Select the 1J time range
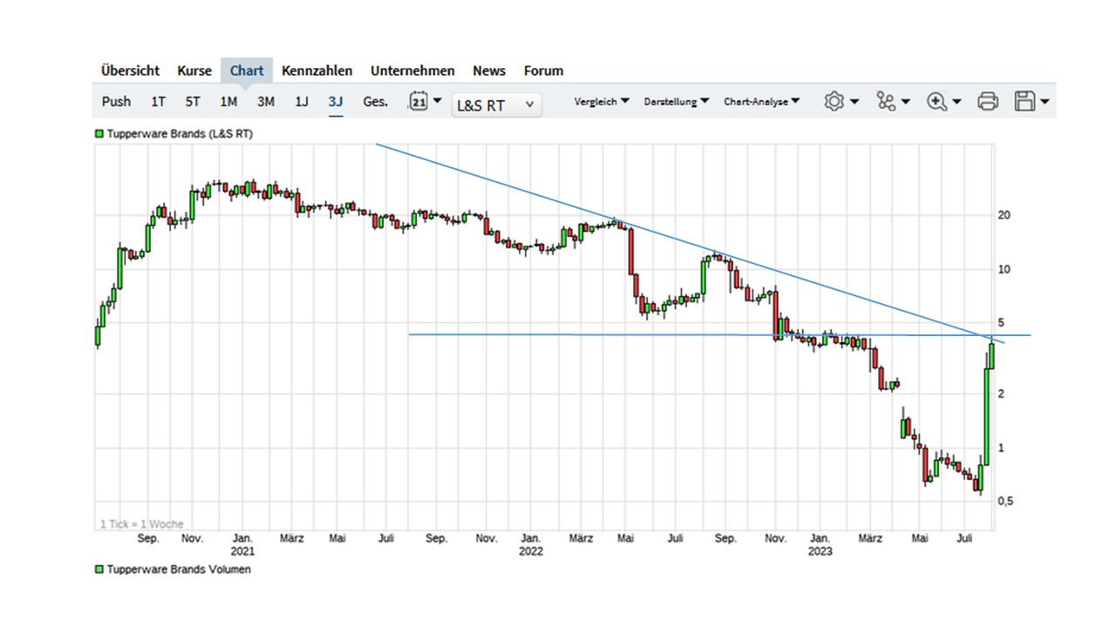Viewport: 1116px width, 627px height. tap(301, 102)
